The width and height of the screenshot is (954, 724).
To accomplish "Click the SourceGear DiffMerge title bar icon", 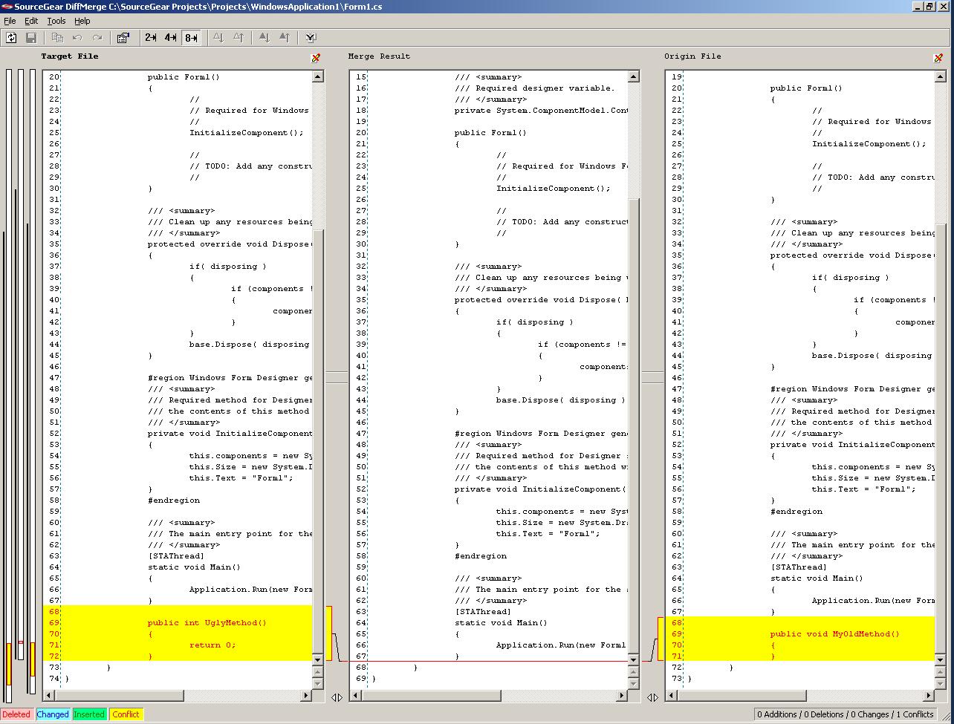I will 7,7.
